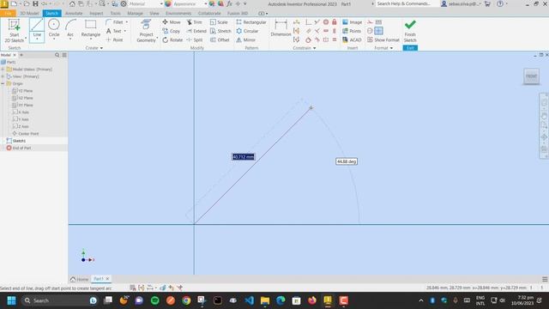Image resolution: width=549 pixels, height=309 pixels.
Task: Choose the Extend tool
Action: [x=196, y=31]
